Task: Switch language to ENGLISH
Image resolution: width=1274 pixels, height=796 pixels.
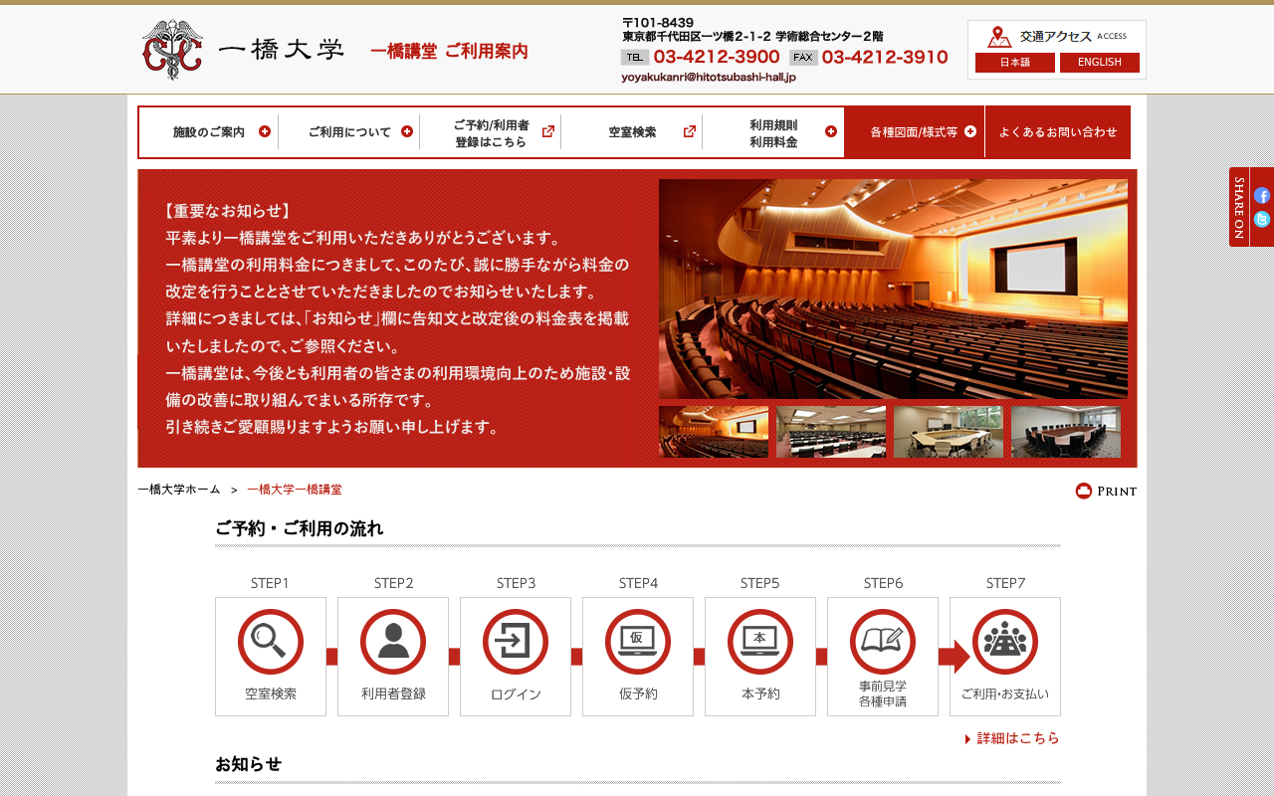Action: tap(1100, 63)
